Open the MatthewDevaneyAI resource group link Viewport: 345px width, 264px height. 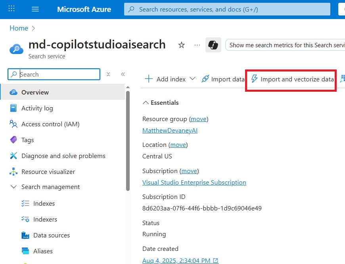click(x=170, y=130)
